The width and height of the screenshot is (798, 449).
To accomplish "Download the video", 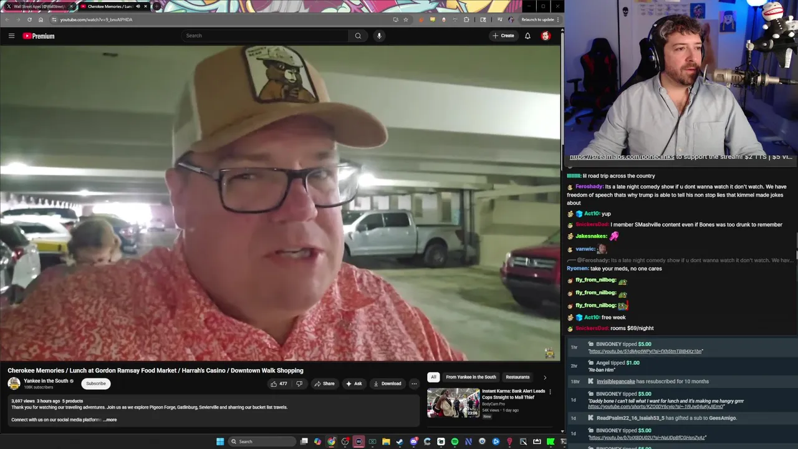I will 387,384.
